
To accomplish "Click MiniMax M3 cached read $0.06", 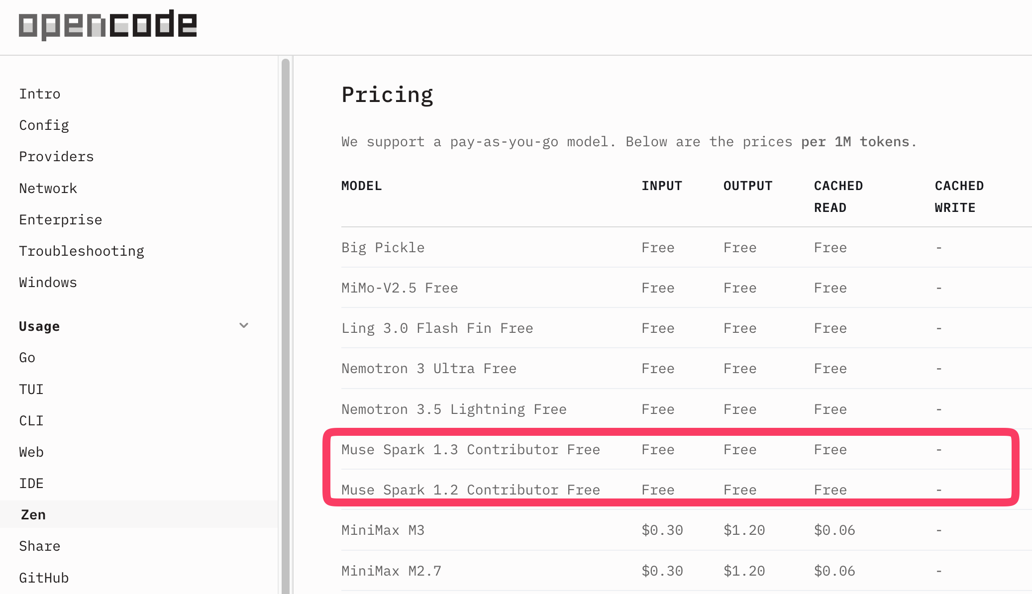I will (834, 530).
